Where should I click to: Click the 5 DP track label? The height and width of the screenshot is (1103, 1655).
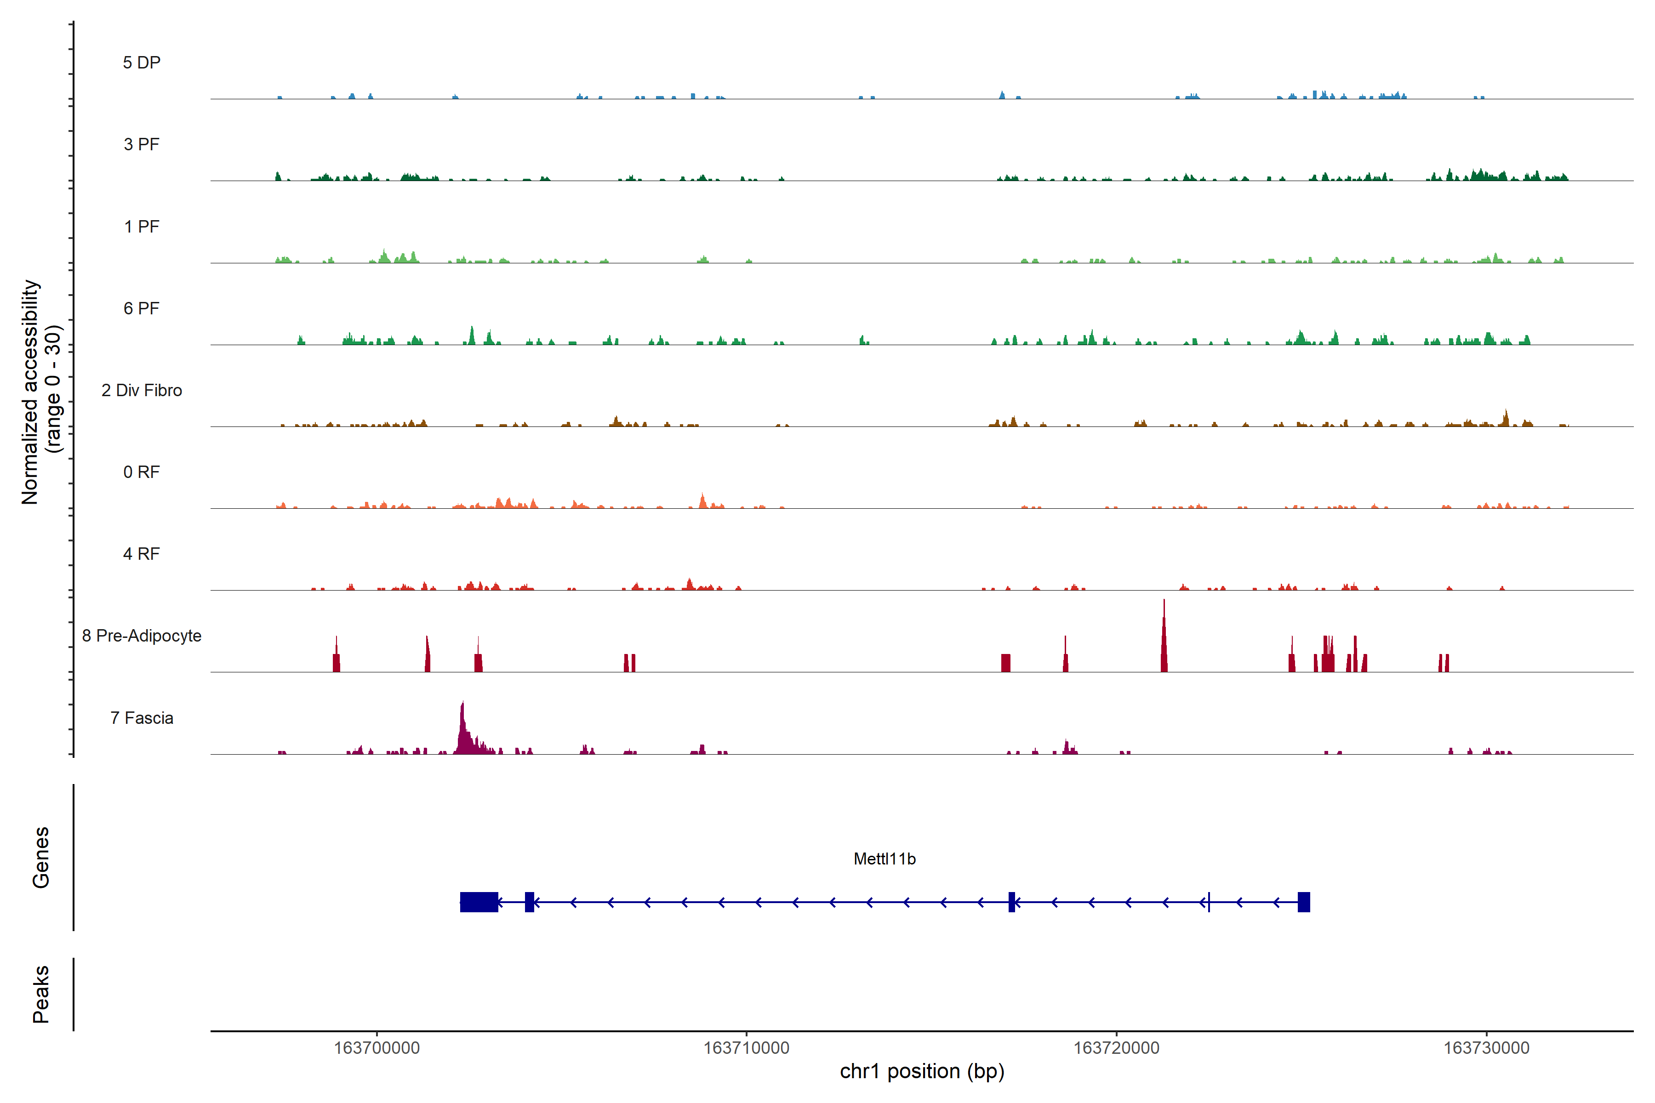coord(142,63)
